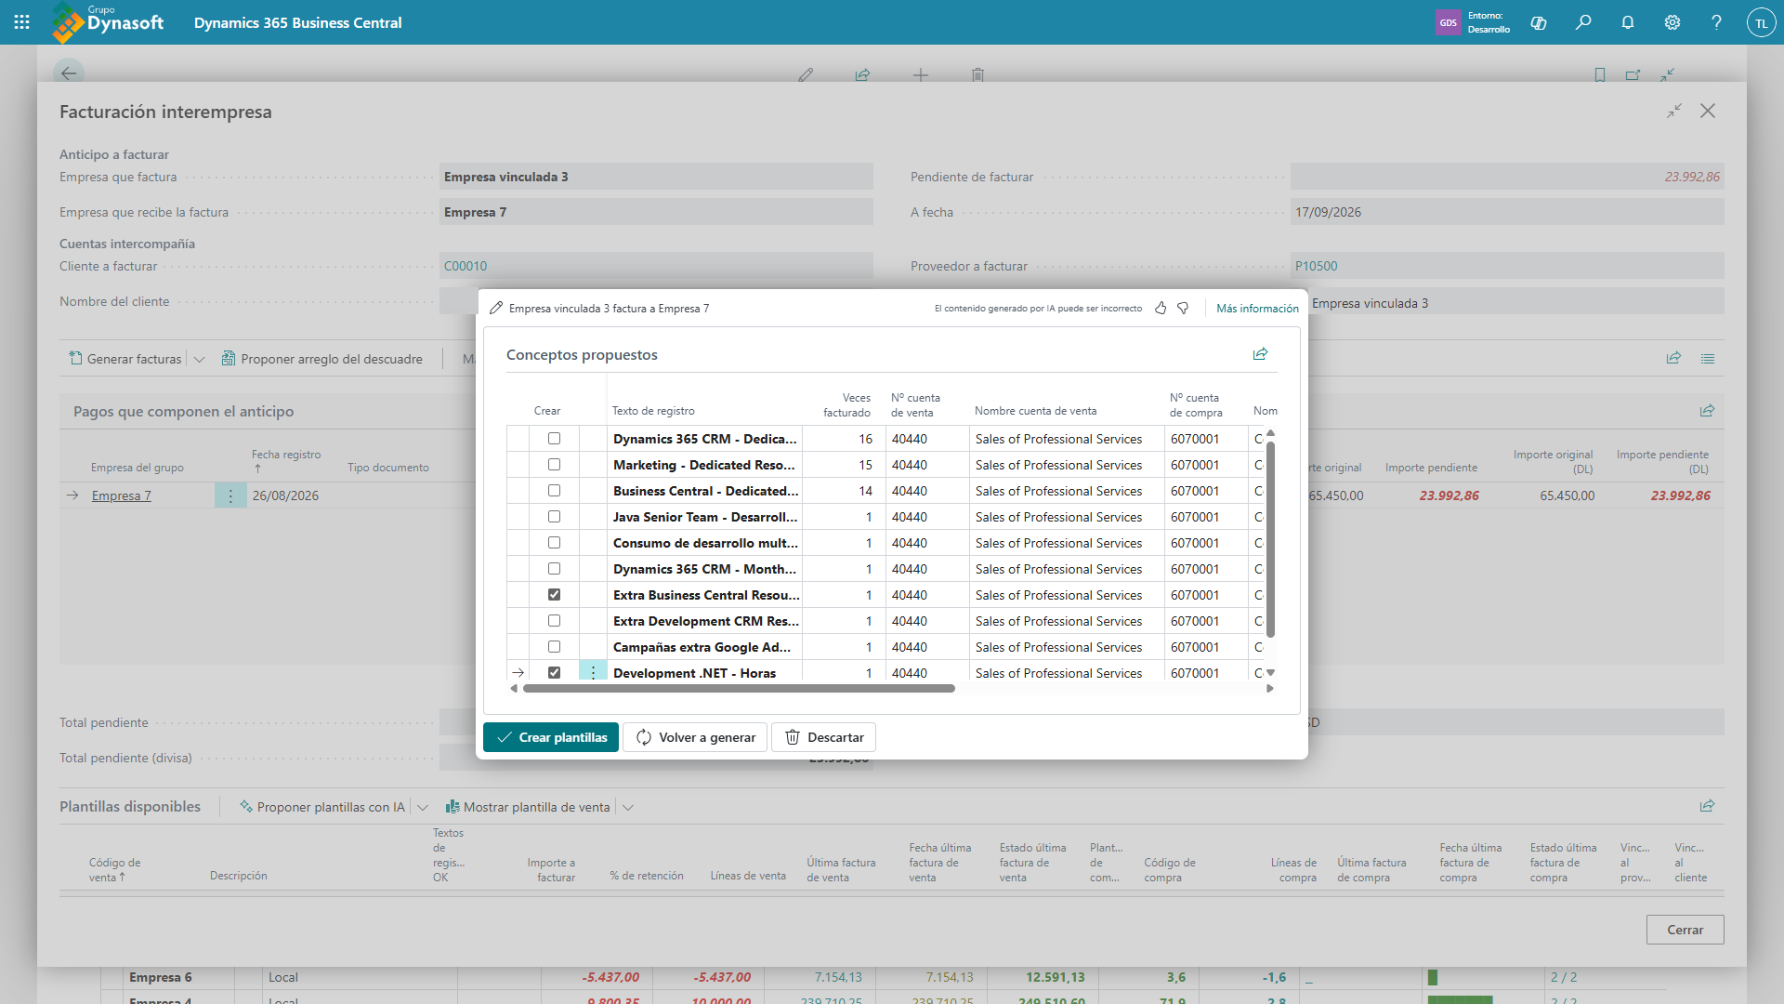
Task: Click the GDS environment badge
Action: (x=1449, y=22)
